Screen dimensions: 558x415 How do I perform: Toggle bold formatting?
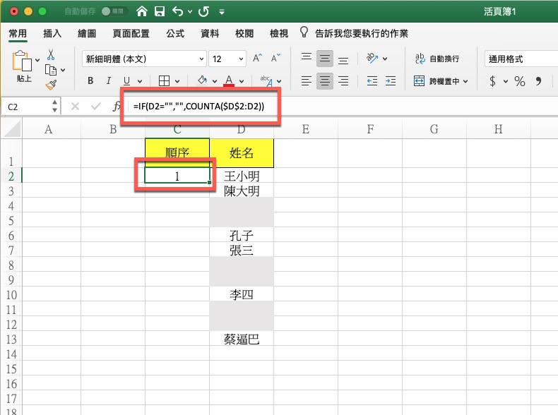coord(90,80)
